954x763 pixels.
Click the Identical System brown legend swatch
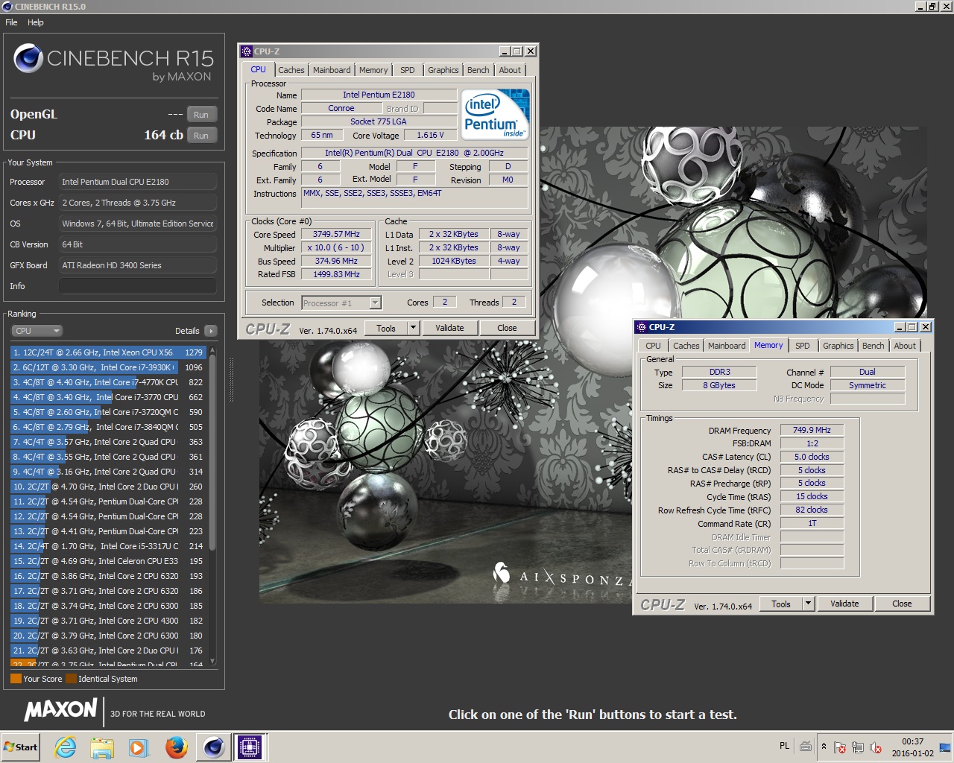coord(71,679)
